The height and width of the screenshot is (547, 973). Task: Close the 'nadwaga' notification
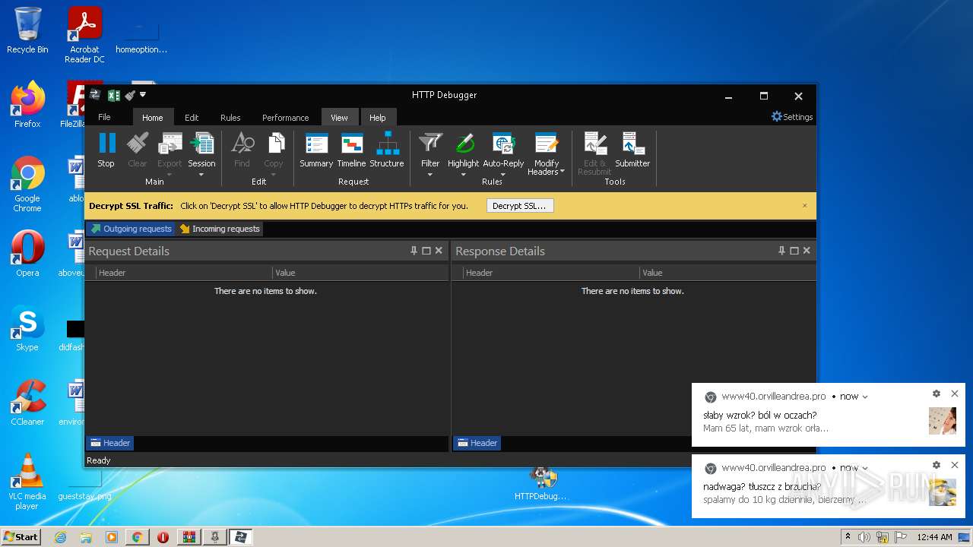(x=955, y=465)
